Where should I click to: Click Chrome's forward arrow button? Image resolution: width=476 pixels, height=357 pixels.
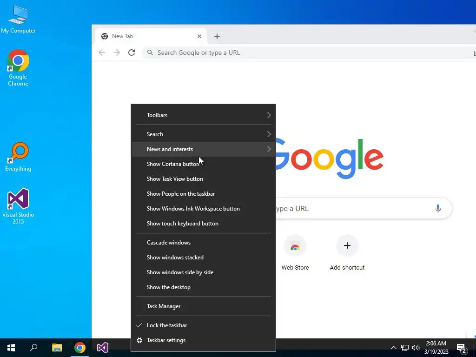[117, 53]
